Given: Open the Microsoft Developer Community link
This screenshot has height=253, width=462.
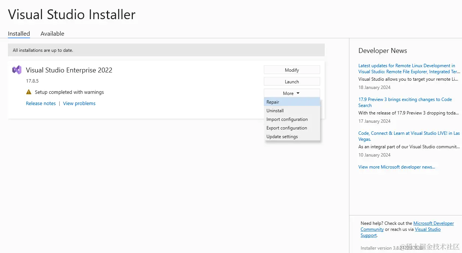Looking at the screenshot, I should pos(407,226).
